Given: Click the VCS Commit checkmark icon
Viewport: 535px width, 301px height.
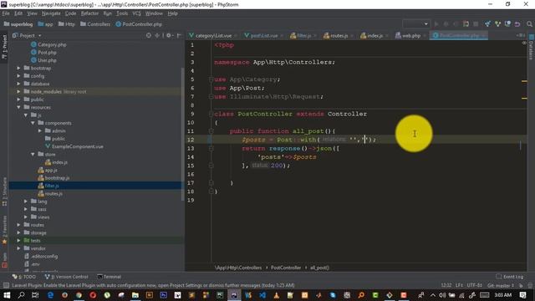Looking at the screenshot, I should [497, 24].
